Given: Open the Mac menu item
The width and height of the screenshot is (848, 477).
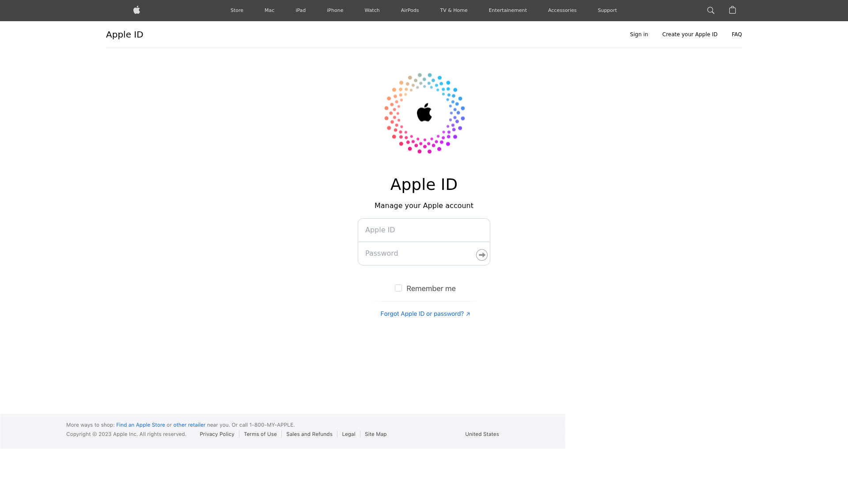Looking at the screenshot, I should tap(269, 10).
